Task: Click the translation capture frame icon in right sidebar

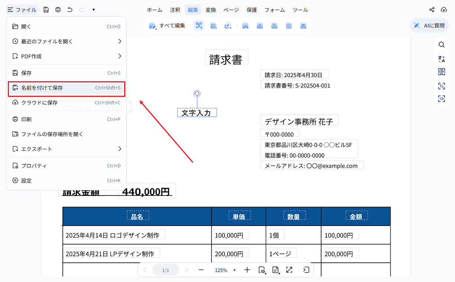Action: [x=442, y=86]
